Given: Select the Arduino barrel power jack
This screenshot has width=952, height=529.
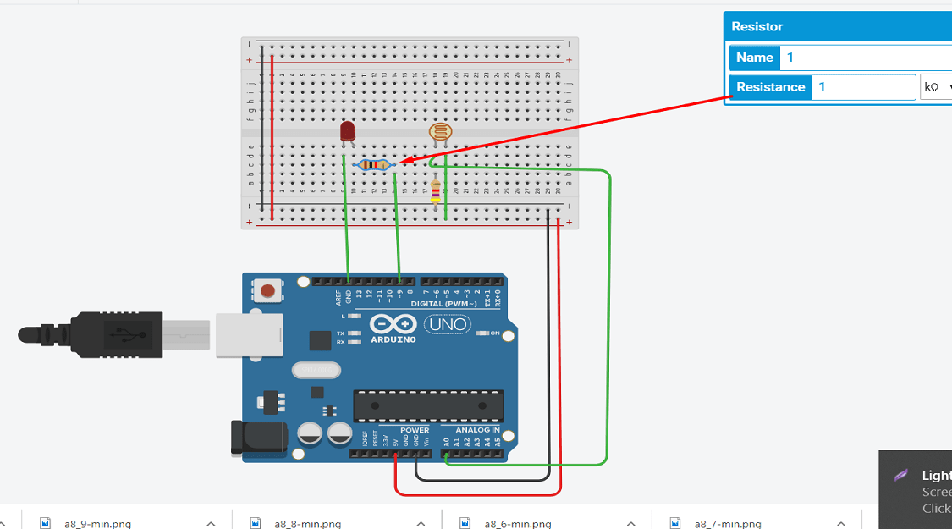Looking at the screenshot, I should click(x=259, y=438).
